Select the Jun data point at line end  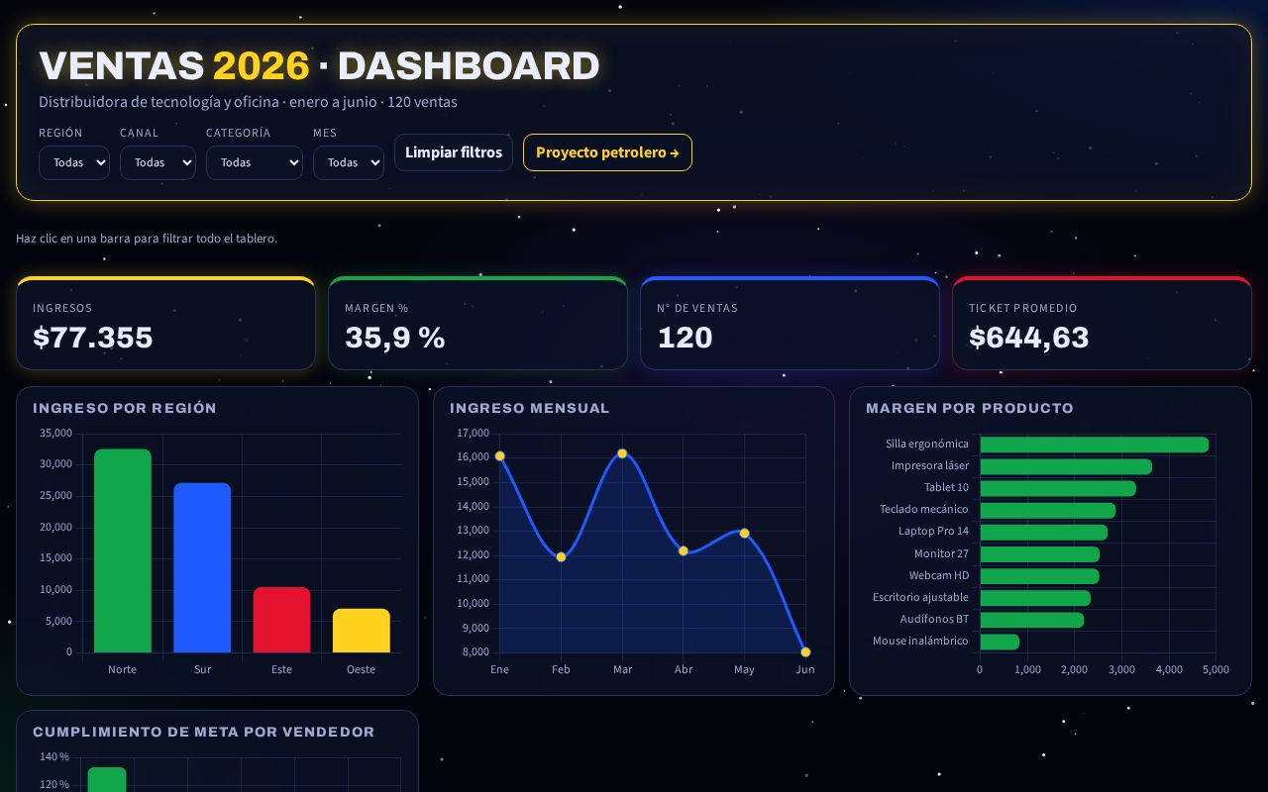[805, 652]
